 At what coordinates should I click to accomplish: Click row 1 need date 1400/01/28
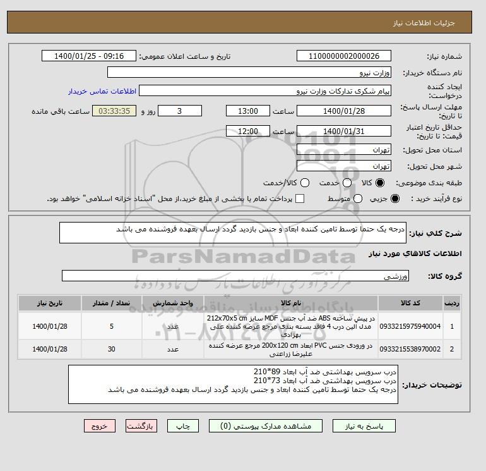pyautogui.click(x=50, y=326)
